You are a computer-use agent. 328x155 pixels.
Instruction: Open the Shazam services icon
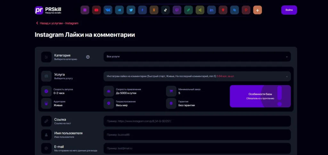click(x=234, y=10)
